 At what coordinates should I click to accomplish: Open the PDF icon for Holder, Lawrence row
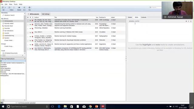[32, 45]
